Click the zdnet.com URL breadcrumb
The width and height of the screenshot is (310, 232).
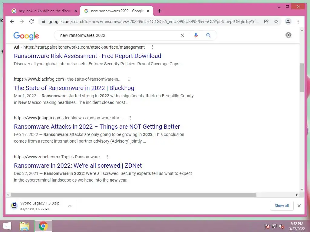(57, 157)
